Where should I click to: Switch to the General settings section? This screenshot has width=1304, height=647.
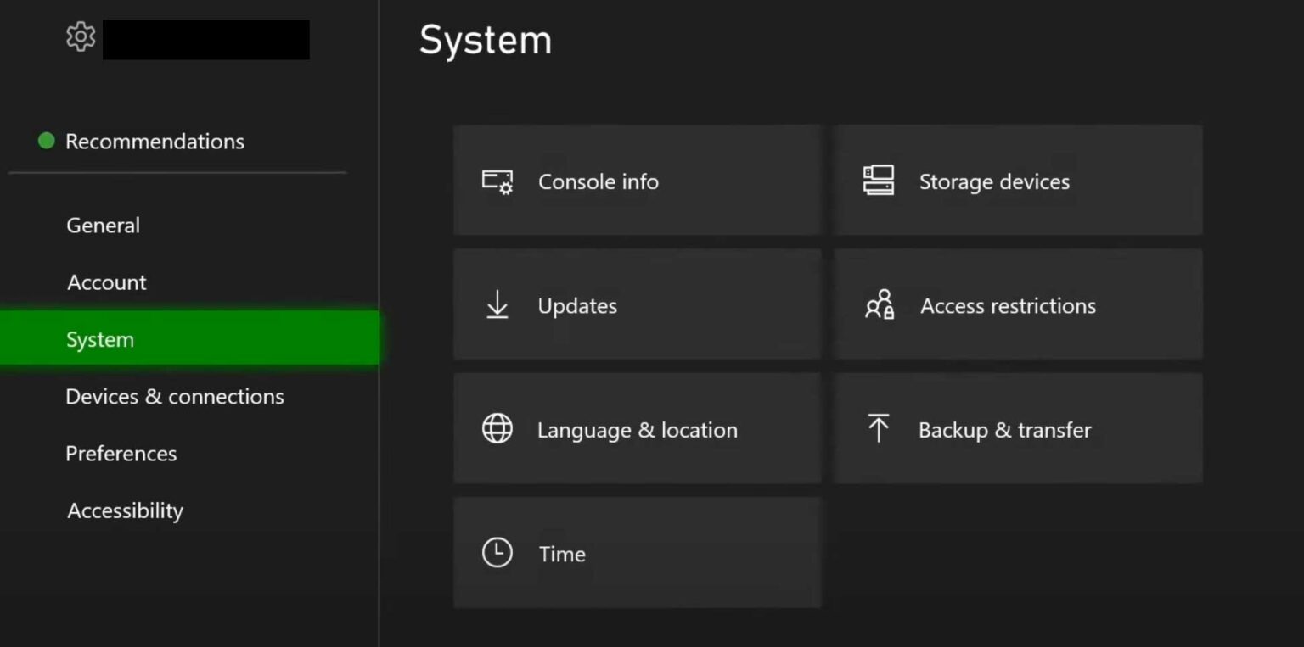click(103, 225)
